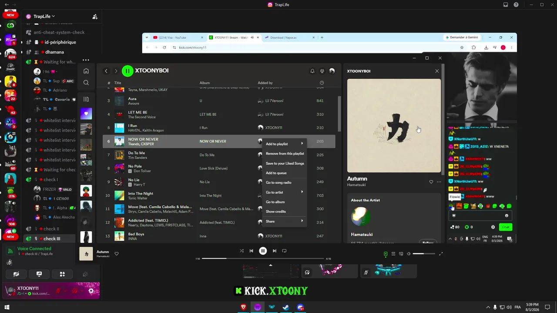Open Spotify Home from the sidebar
557x313 pixels.
(x=86, y=71)
